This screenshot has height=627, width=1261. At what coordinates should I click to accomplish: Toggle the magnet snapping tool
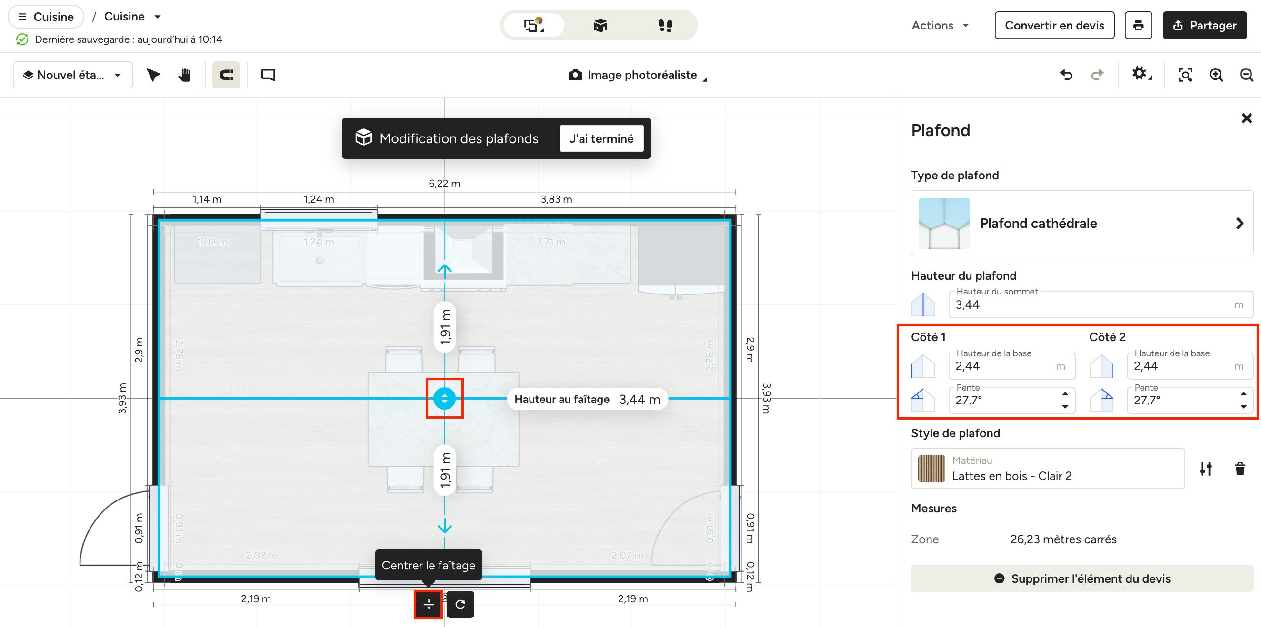coord(226,75)
